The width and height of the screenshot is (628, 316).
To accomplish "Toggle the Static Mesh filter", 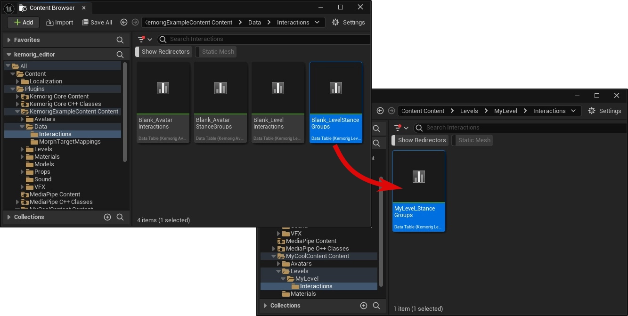I will tap(218, 52).
